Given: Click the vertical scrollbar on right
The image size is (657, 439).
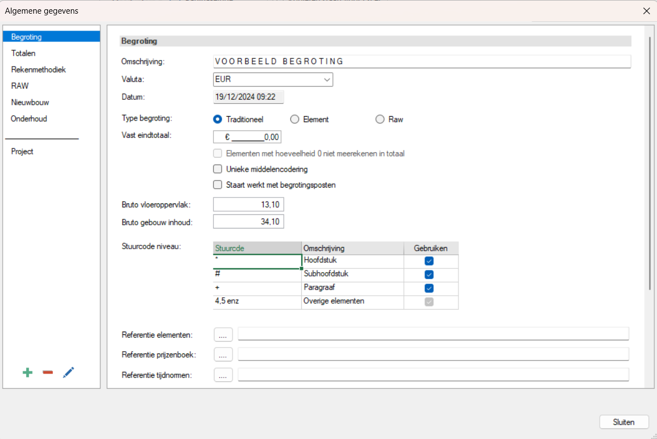Looking at the screenshot, I should 649,164.
